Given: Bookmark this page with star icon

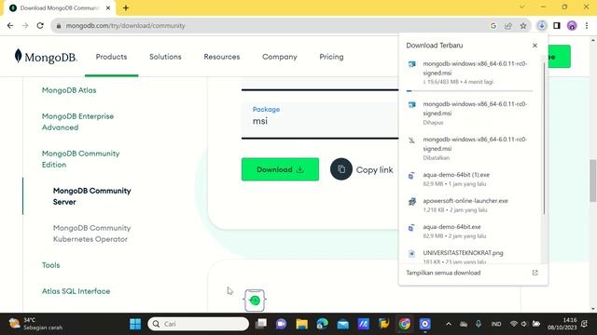Looking at the screenshot, I should (x=523, y=26).
